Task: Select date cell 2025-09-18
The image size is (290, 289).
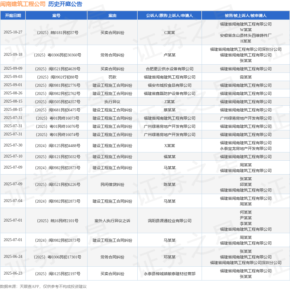Action: 13,55
